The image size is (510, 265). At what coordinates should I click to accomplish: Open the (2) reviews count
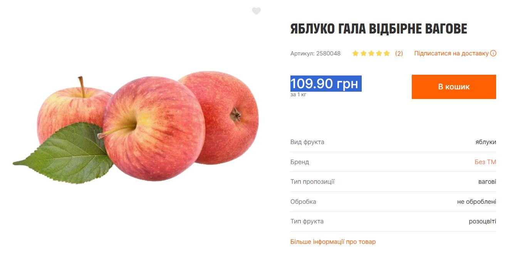coord(399,54)
